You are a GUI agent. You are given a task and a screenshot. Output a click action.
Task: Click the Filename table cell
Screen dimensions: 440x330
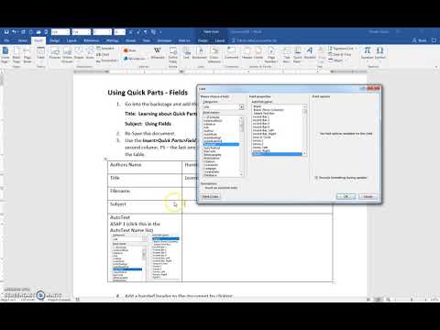point(145,193)
